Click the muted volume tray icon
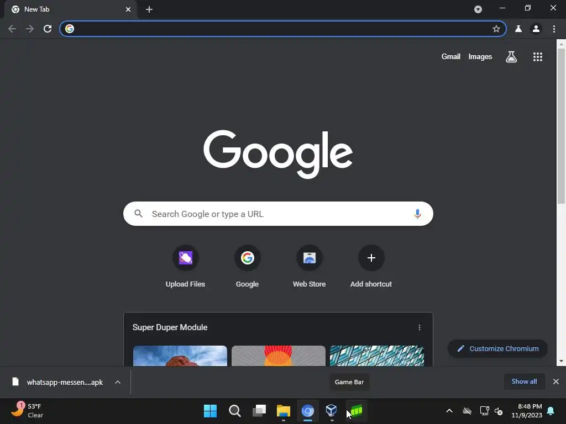This screenshot has height=424, width=566. (499, 411)
